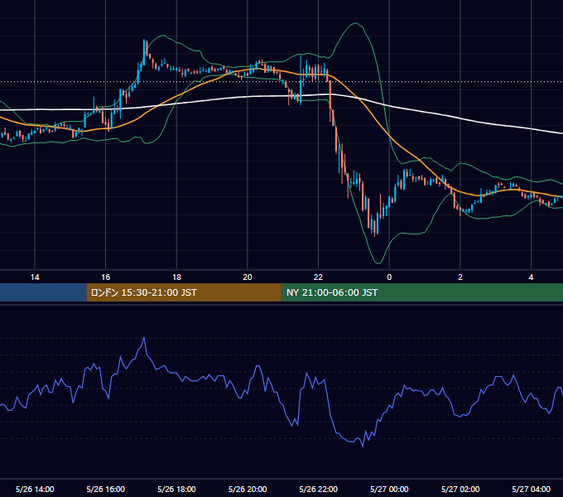Click the 4 hour label on chart axis
The height and width of the screenshot is (497, 563).
click(x=531, y=277)
